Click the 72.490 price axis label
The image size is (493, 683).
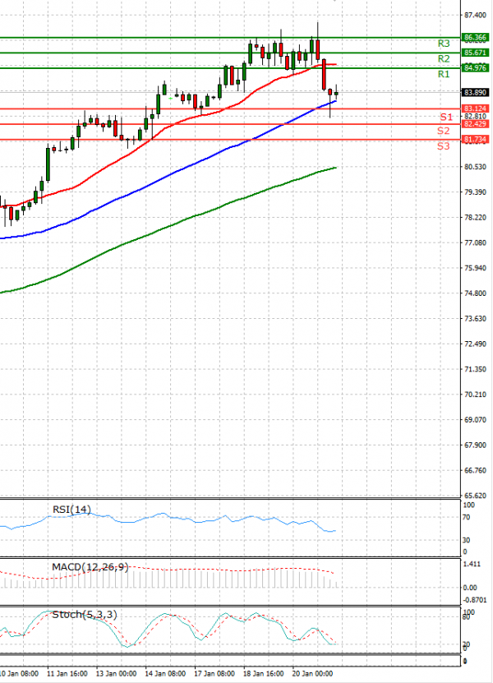[475, 344]
